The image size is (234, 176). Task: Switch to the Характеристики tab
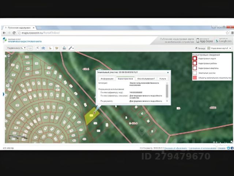(125, 78)
